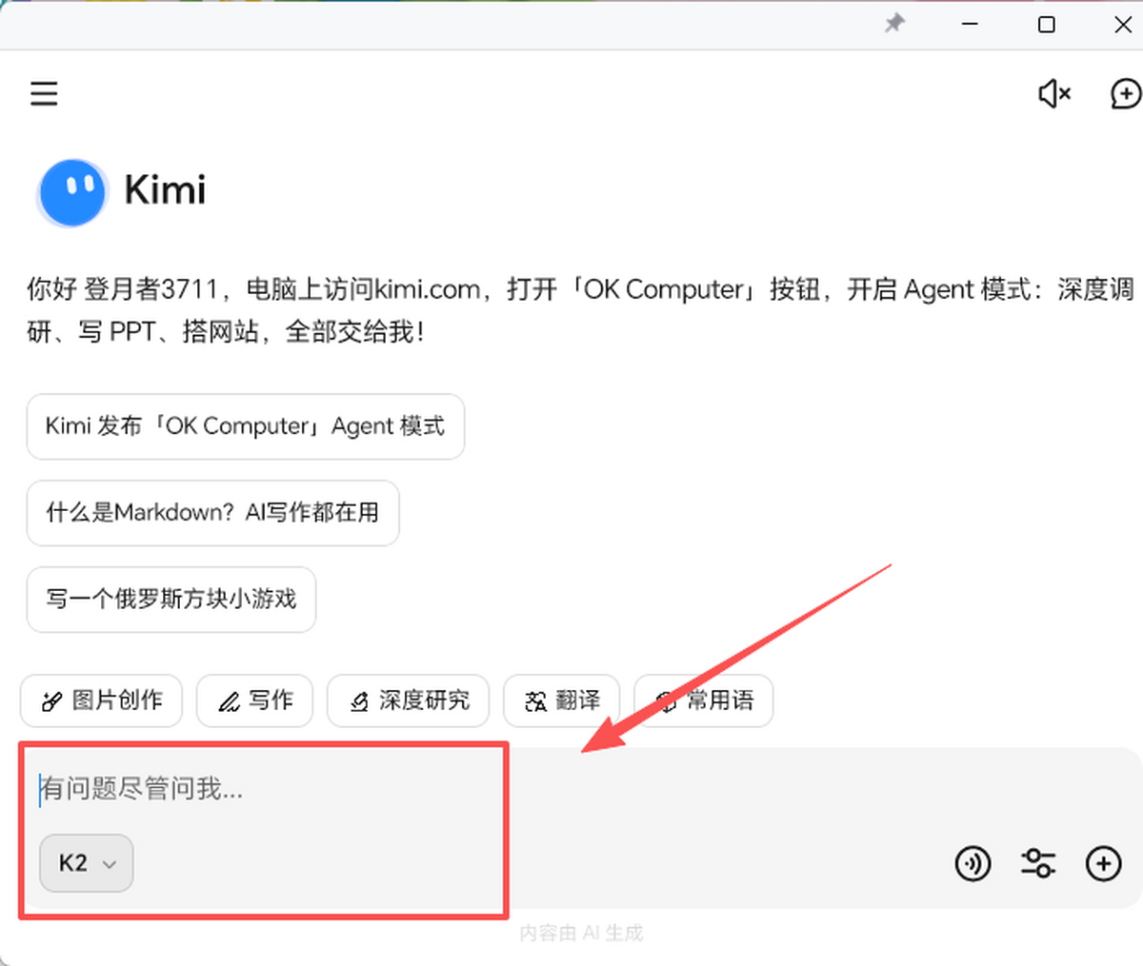The image size is (1143, 966).
Task: Click the Kimi title text
Action: coord(165,190)
